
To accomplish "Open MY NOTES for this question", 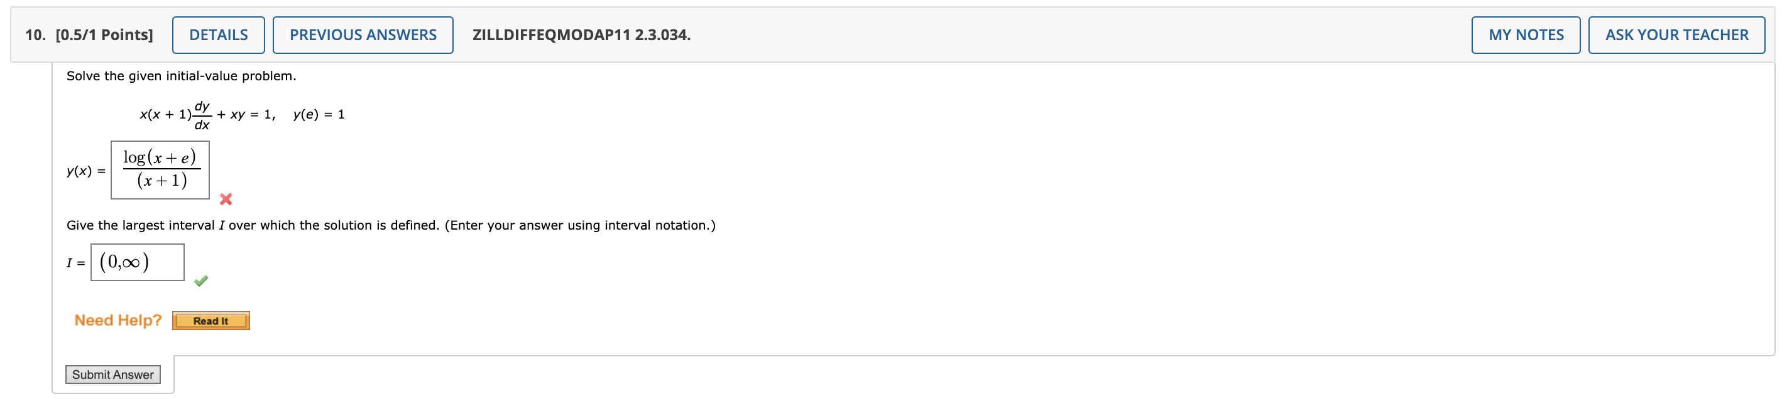I will 1526,34.
